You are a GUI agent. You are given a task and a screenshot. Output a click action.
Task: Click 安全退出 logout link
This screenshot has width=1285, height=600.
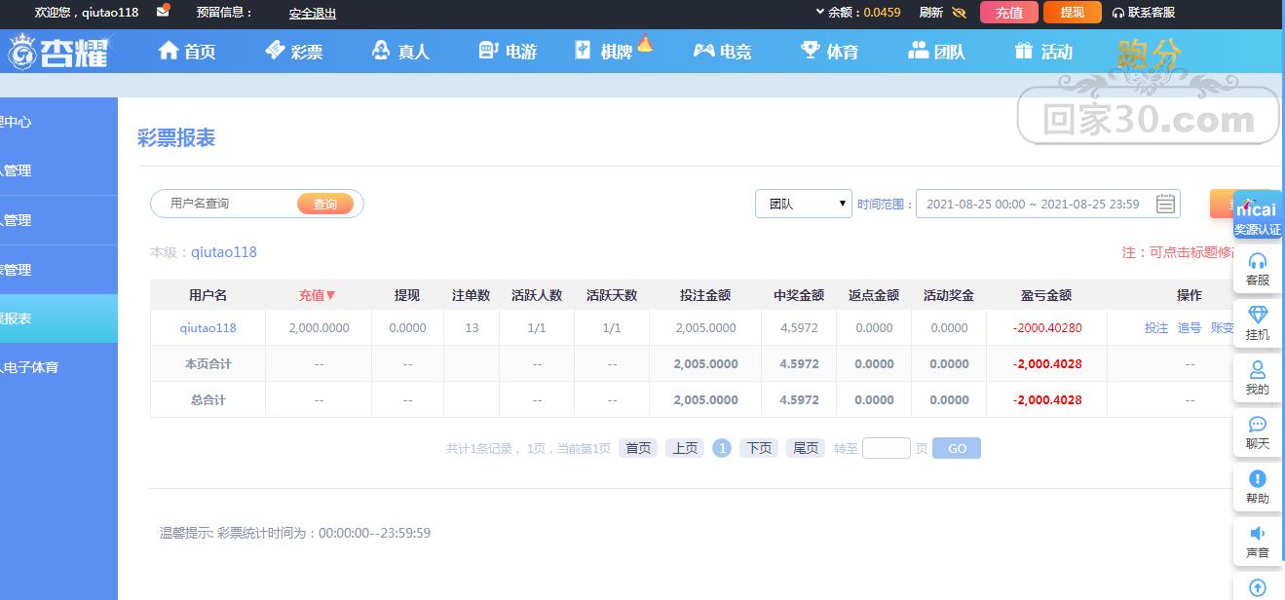point(313,14)
